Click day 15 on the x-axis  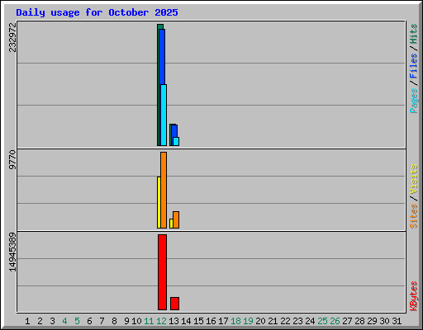click(x=198, y=321)
